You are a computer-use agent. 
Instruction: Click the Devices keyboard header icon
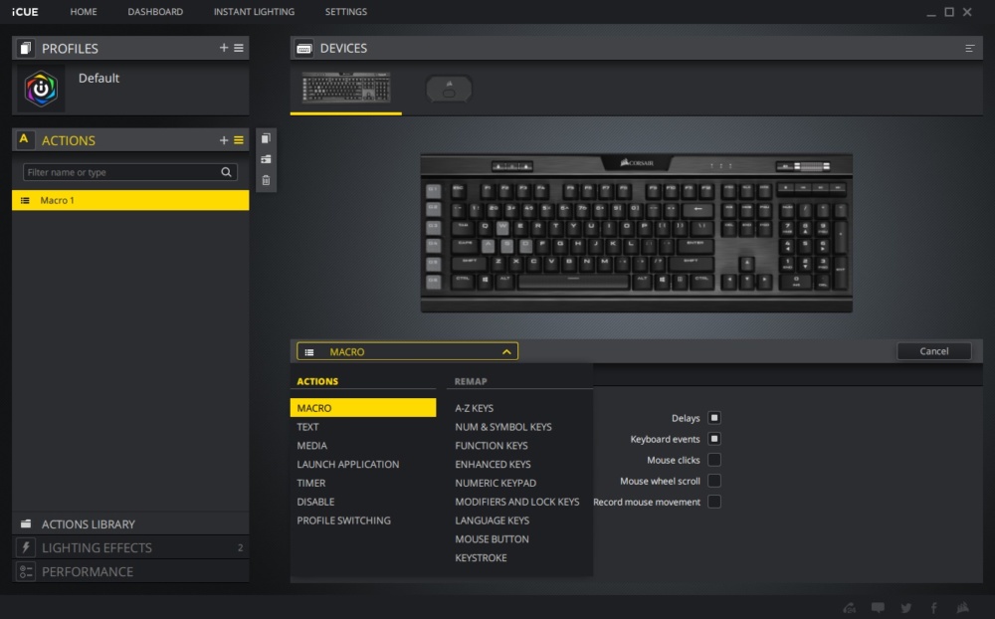click(303, 48)
